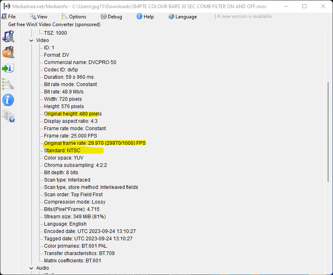Screen dimensions: 333x275
Task: Open the View menu
Action: click(39, 17)
